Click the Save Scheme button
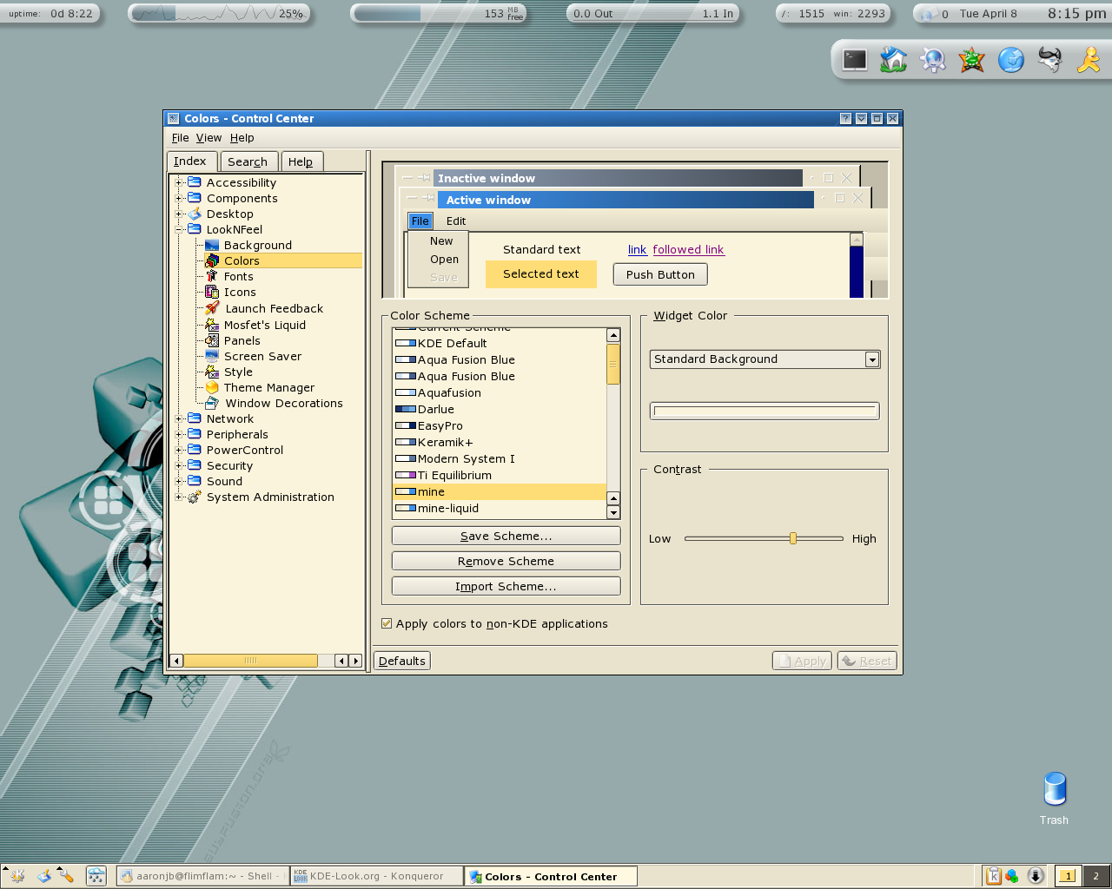The image size is (1112, 889). (506, 536)
